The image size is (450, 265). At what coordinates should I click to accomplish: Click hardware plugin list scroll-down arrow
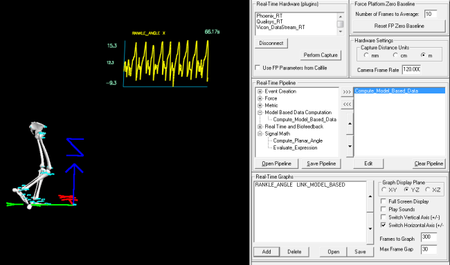click(341, 32)
